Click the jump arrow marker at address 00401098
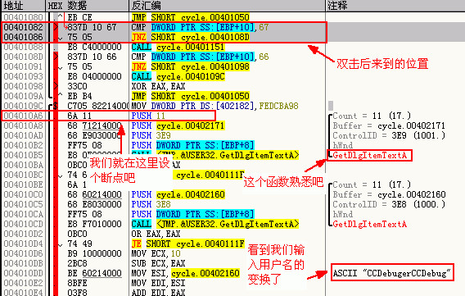The image size is (465, 296). pyautogui.click(x=56, y=86)
